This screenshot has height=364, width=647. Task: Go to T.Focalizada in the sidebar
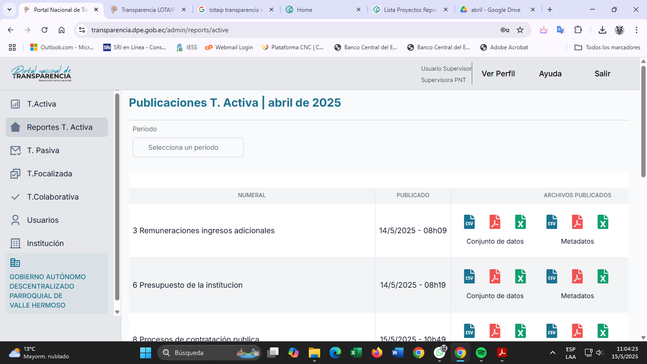49,173
